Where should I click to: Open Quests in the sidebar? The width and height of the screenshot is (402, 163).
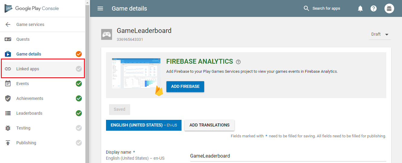(x=23, y=39)
